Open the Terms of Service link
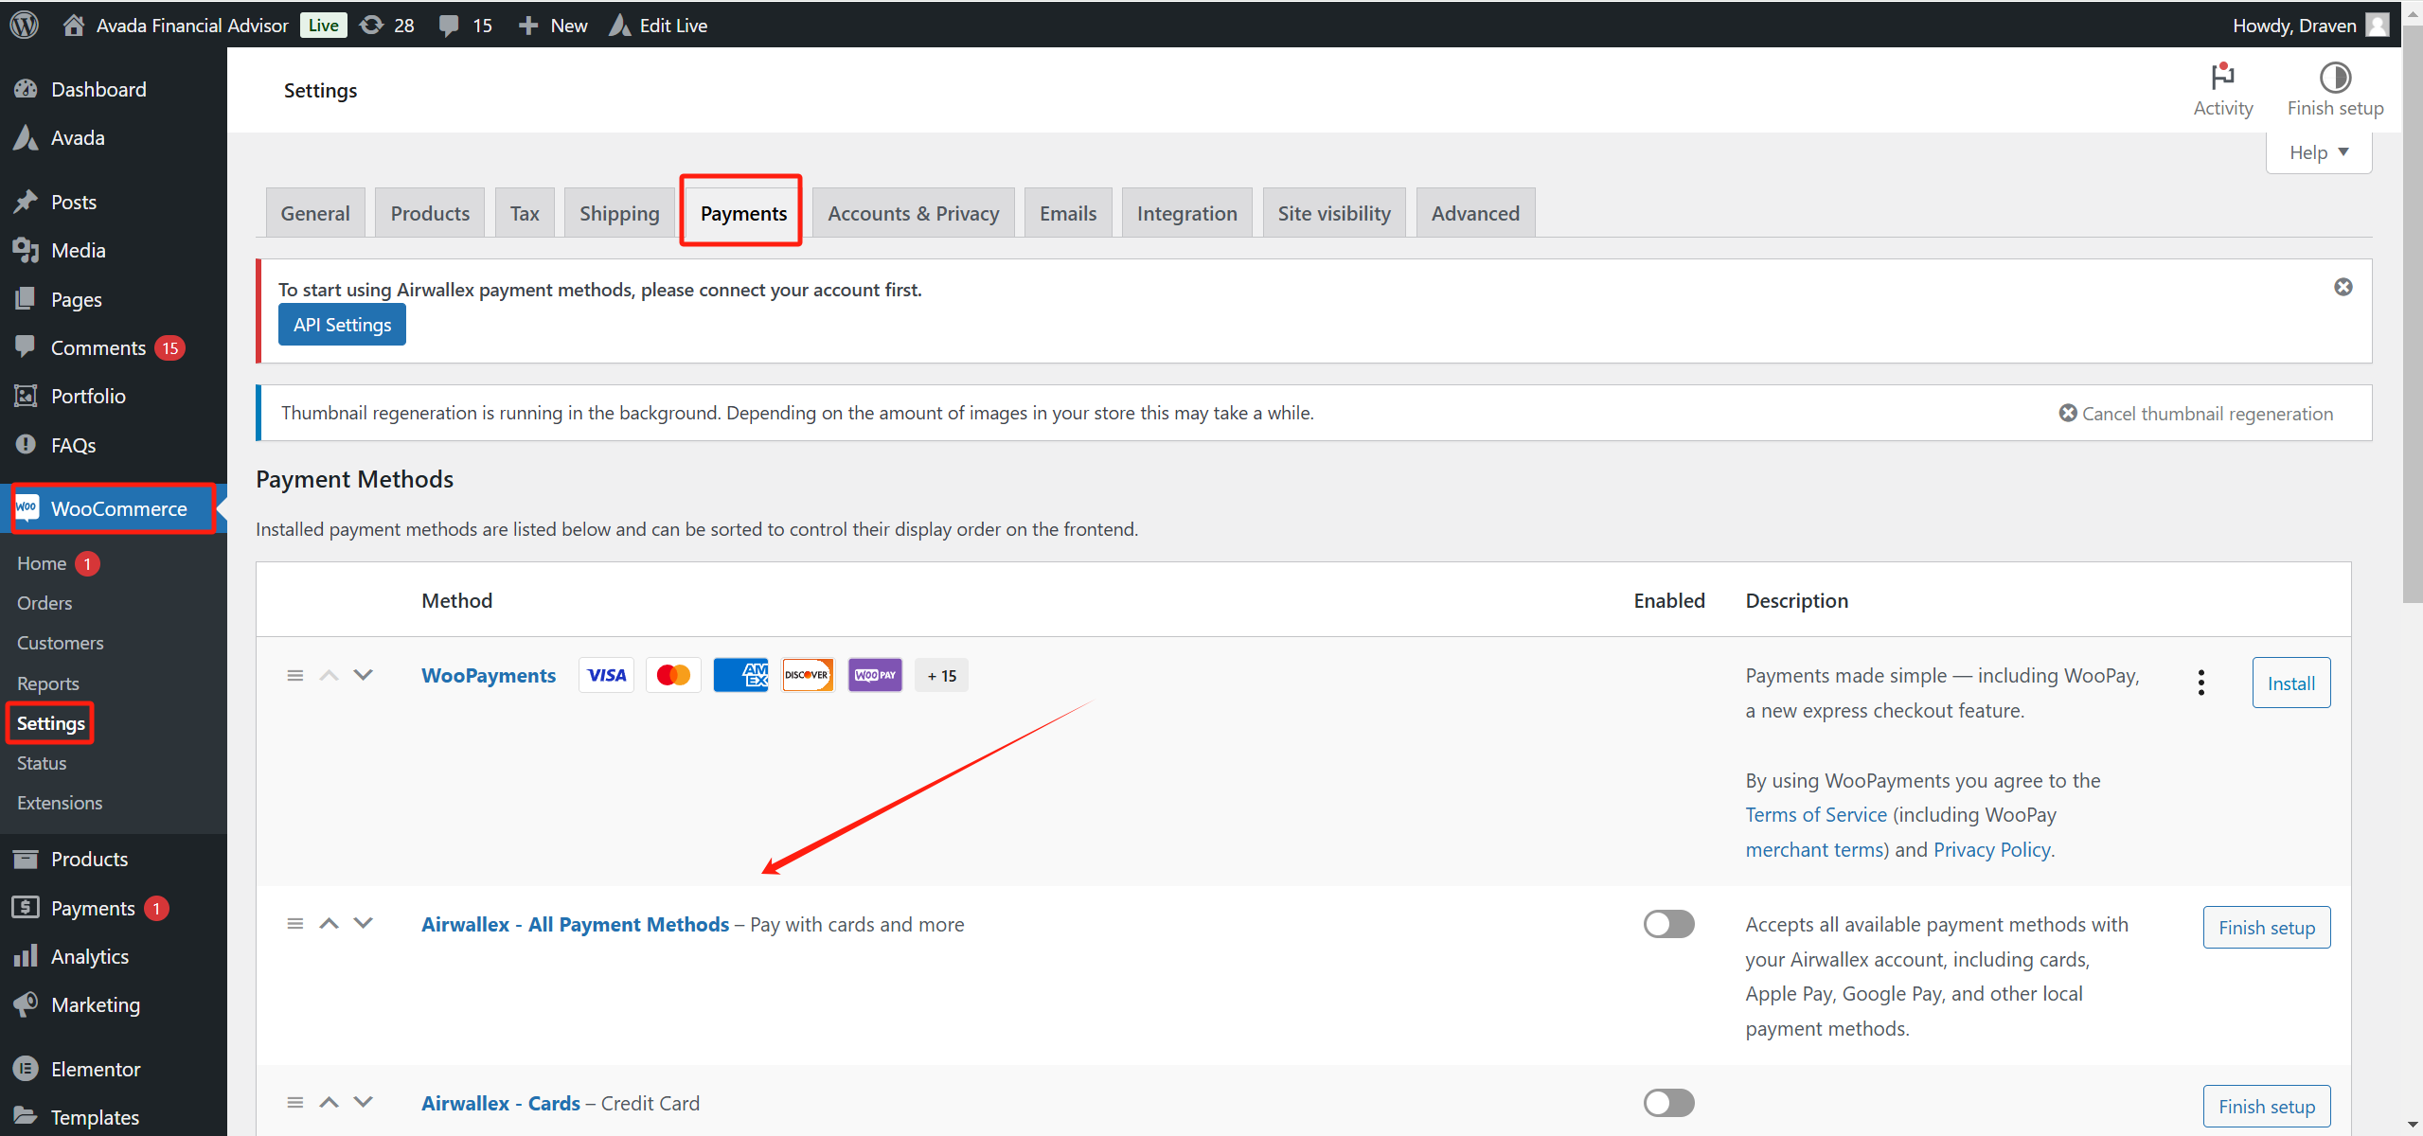This screenshot has height=1136, width=2423. tap(1814, 814)
